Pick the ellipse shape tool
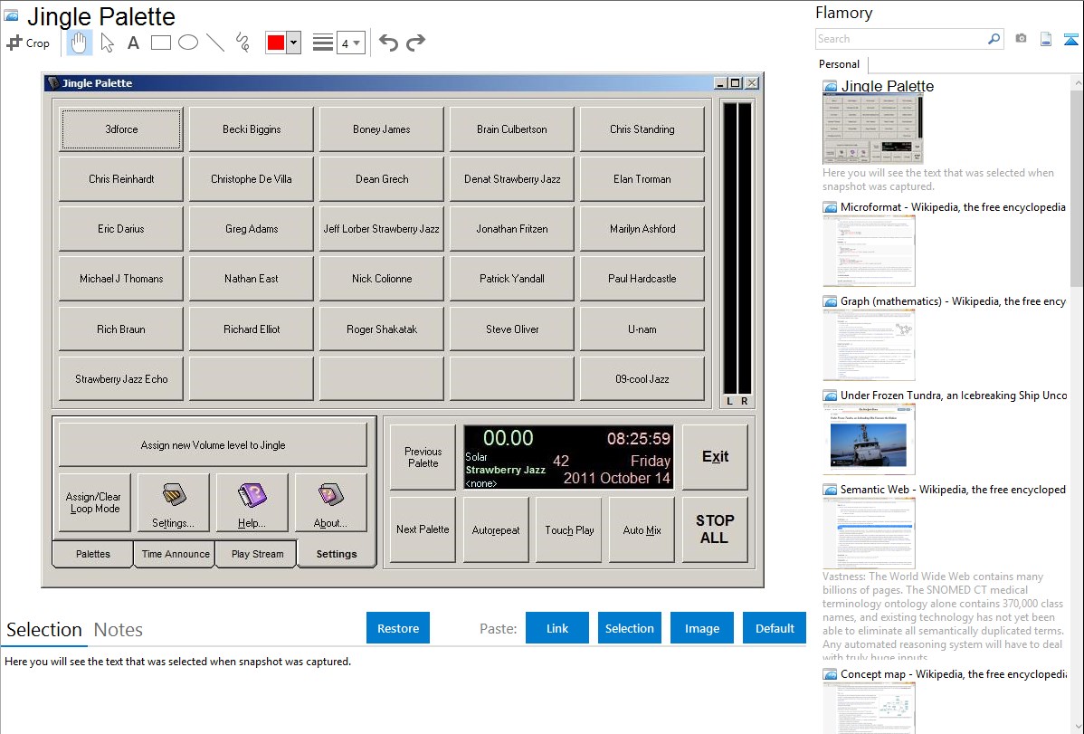This screenshot has width=1084, height=734. click(x=188, y=43)
